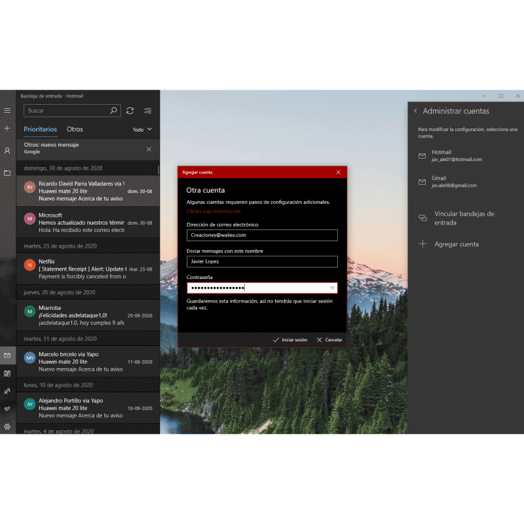Click the Iniciar sesión button

click(x=290, y=340)
